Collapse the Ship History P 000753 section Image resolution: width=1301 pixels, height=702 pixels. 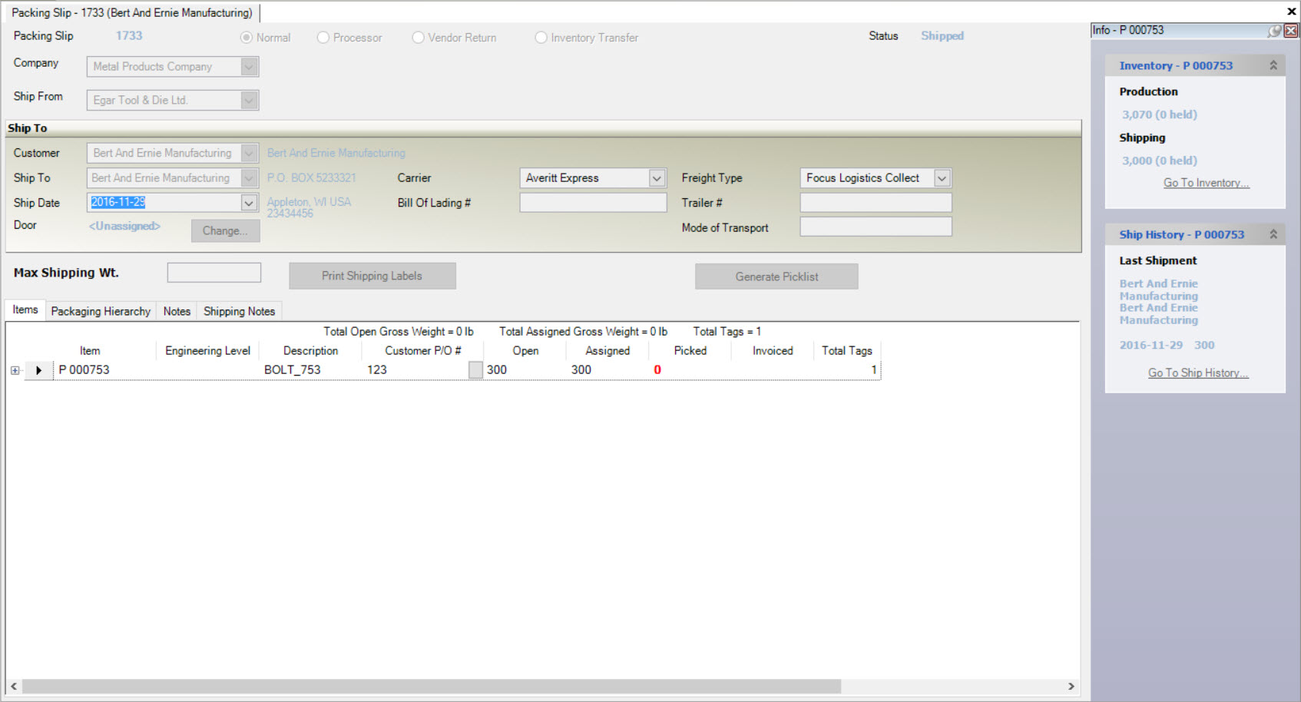pos(1273,234)
